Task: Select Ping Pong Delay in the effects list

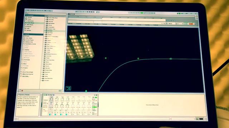Action: (50, 60)
